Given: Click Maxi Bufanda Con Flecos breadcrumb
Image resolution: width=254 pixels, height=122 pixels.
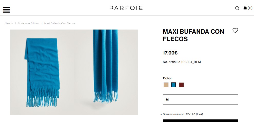Looking at the screenshot, I should 60,23.
